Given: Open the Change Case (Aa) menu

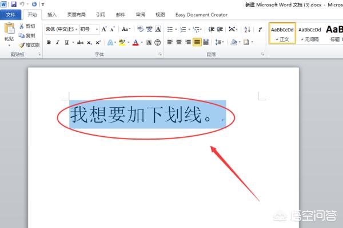Looking at the screenshot, I should [126, 29].
